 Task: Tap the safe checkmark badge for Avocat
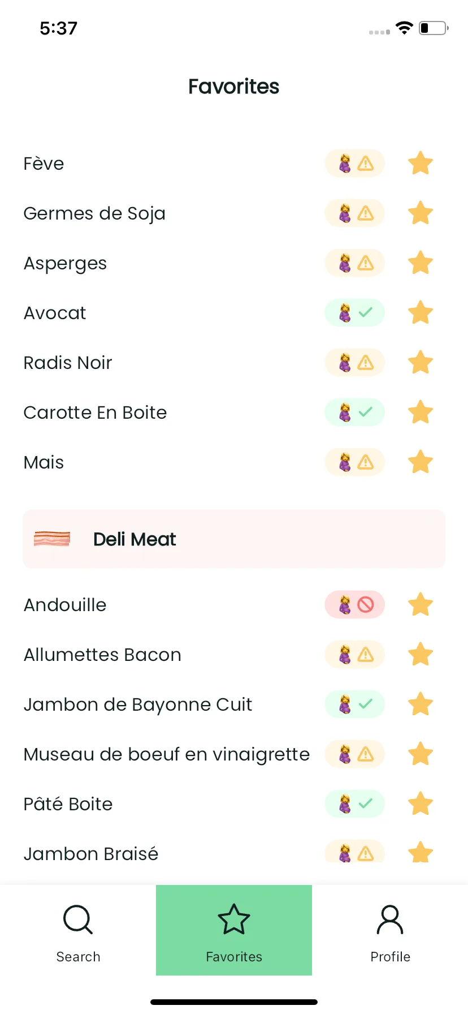[x=355, y=313]
